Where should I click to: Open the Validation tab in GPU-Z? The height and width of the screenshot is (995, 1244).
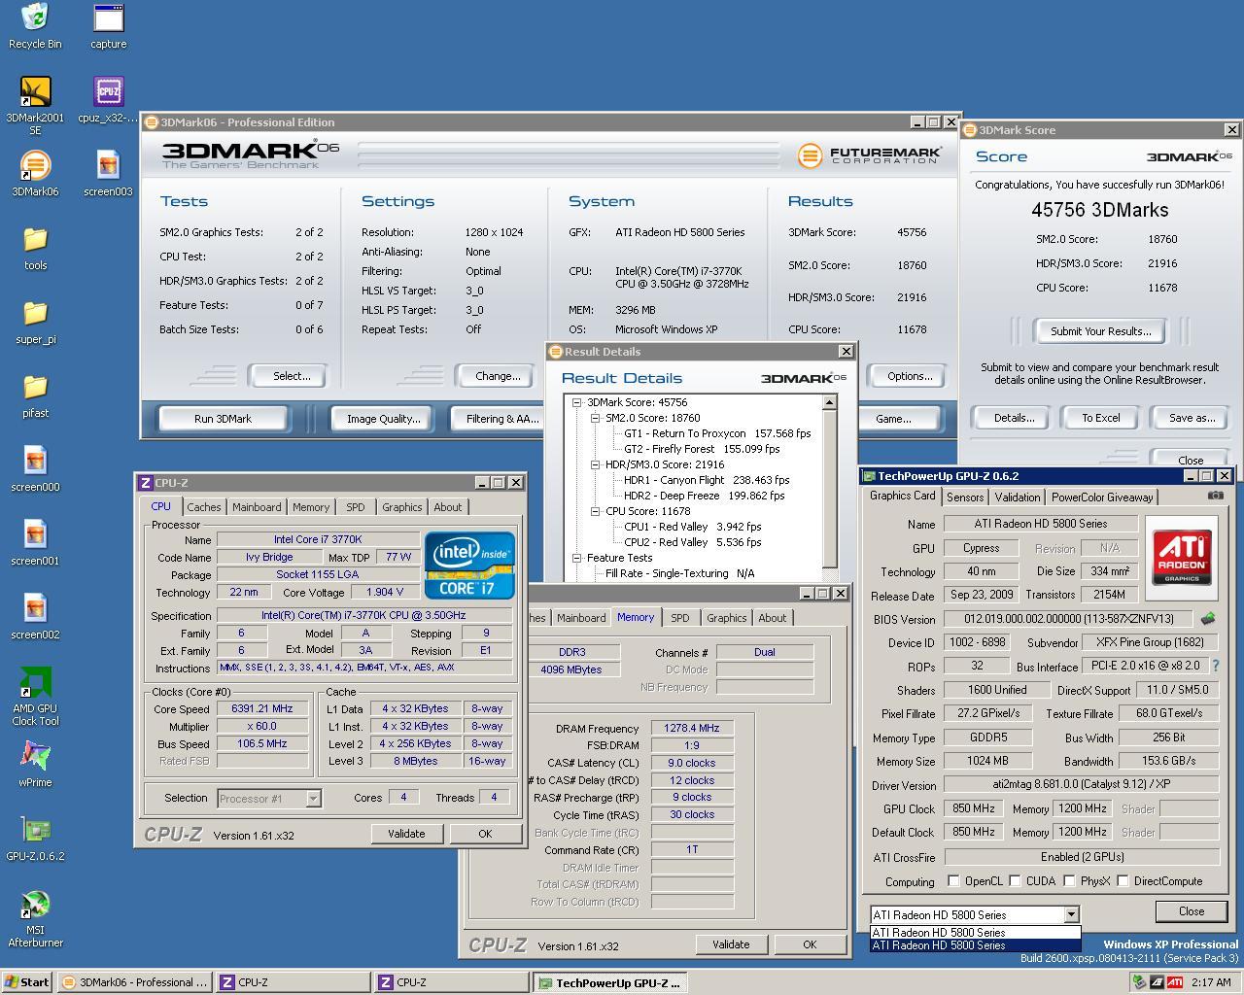[x=1018, y=497]
